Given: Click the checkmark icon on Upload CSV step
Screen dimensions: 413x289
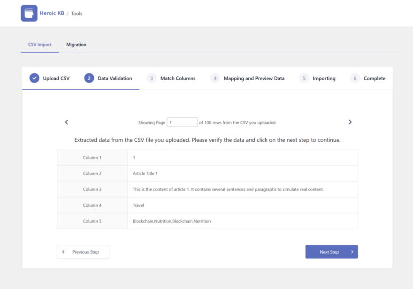Looking at the screenshot, I should [x=34, y=78].
